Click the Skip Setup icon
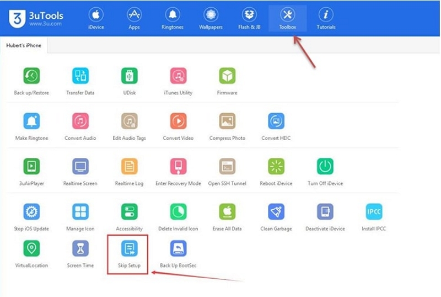The height and width of the screenshot is (297, 441). (130, 249)
